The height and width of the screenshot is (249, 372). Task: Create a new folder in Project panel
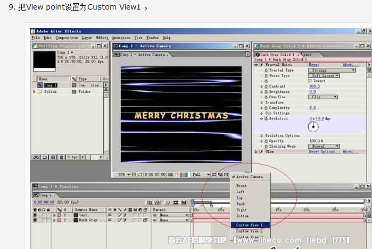tap(45, 157)
